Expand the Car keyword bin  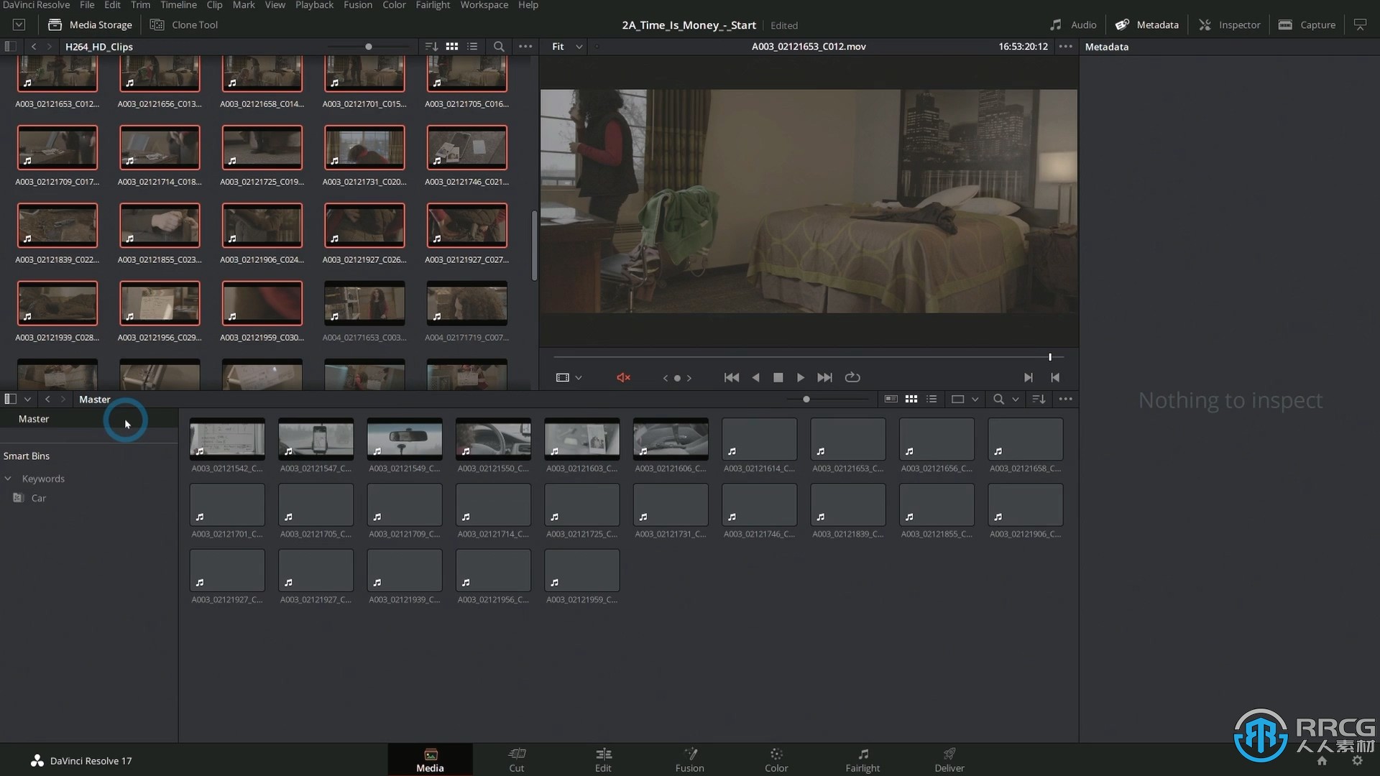(38, 497)
